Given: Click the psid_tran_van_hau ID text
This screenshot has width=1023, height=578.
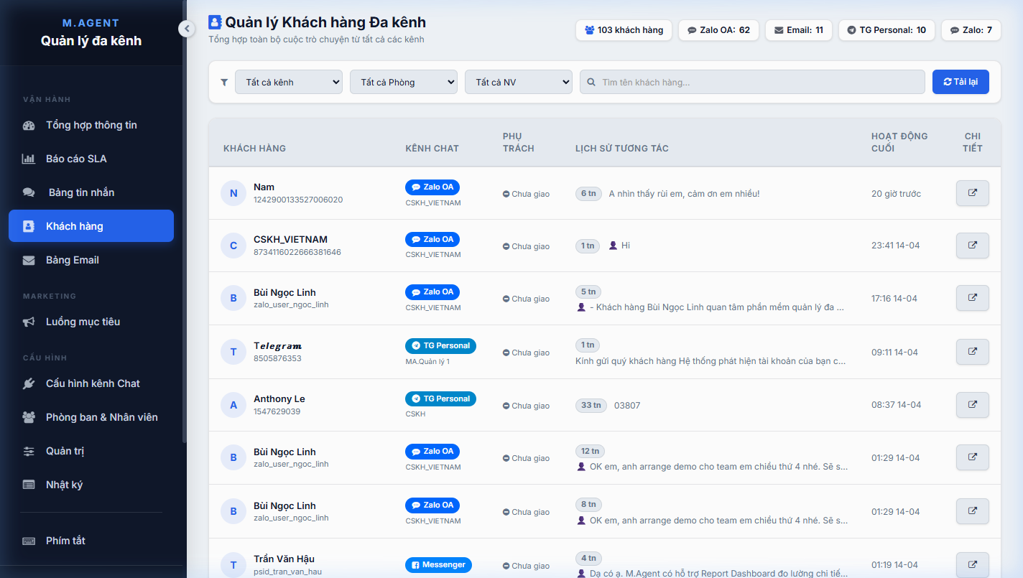Looking at the screenshot, I should pyautogui.click(x=287, y=572).
